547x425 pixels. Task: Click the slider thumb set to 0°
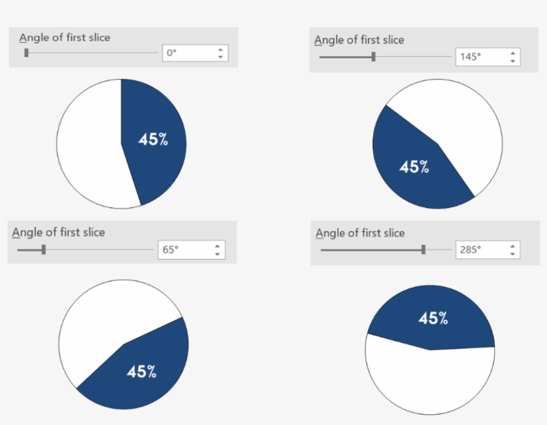pos(27,53)
